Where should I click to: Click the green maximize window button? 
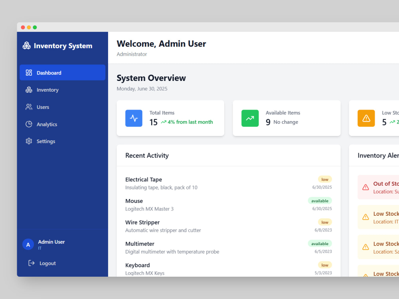click(35, 27)
